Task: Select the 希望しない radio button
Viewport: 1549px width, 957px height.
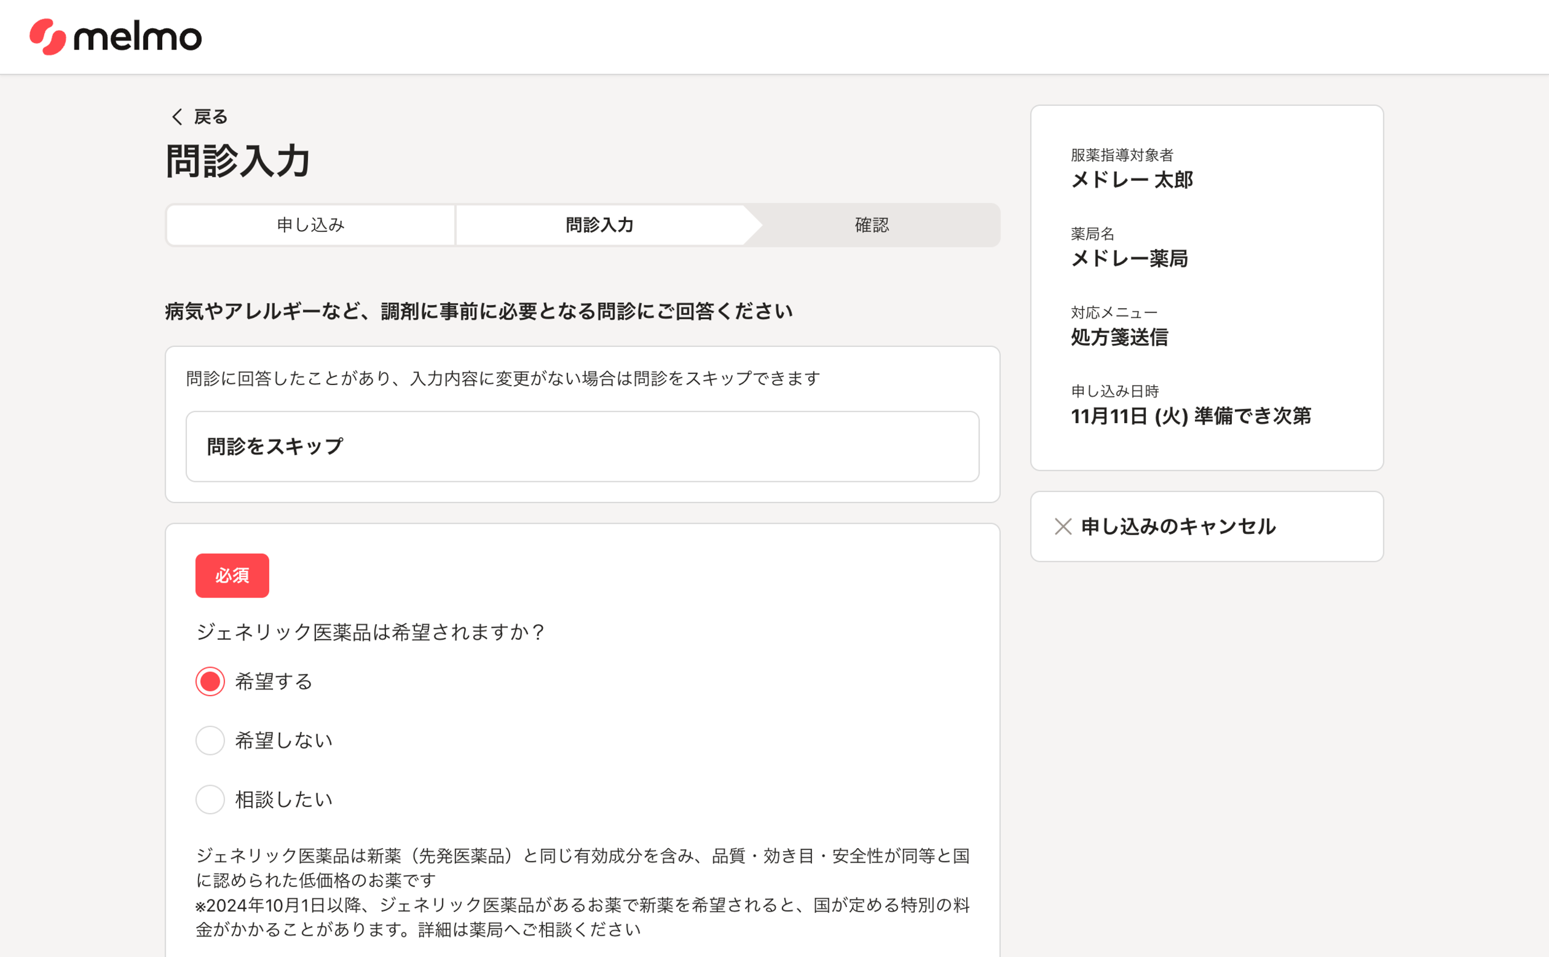Action: pyautogui.click(x=210, y=740)
